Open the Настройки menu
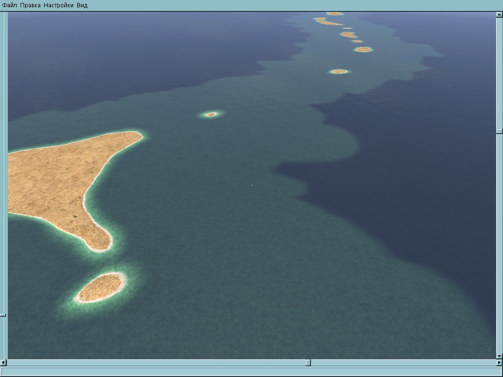Screen dimensions: 503x377 tap(58, 5)
